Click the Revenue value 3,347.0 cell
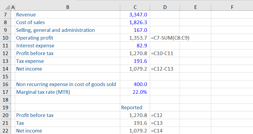 click(x=135, y=15)
